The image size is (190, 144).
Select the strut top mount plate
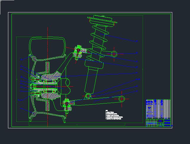pos(102,20)
